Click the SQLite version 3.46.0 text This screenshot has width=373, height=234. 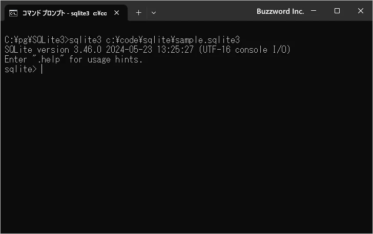(53, 50)
